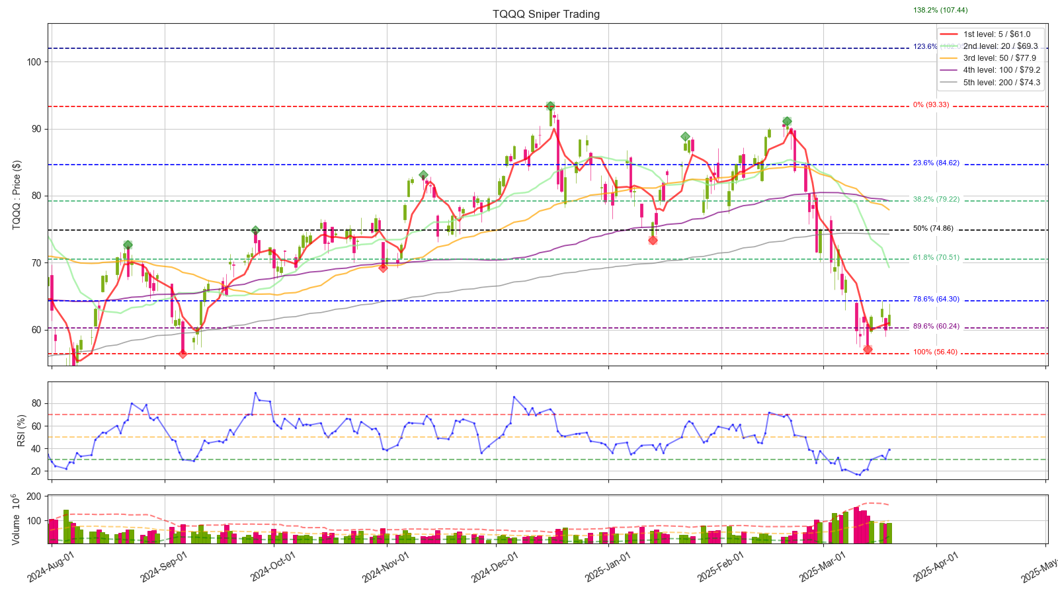Click the '2024-Oct-01' date label
Viewport: 1058px width, 595px height.
coord(274,567)
